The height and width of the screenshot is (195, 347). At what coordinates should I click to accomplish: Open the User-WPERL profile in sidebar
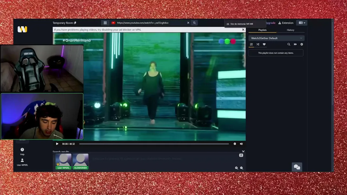coord(22,162)
